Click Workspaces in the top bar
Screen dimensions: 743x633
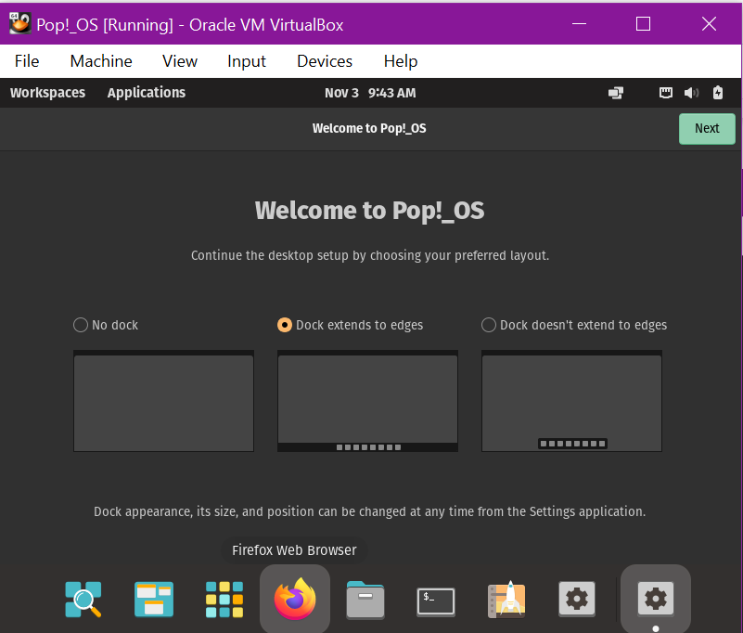point(48,93)
